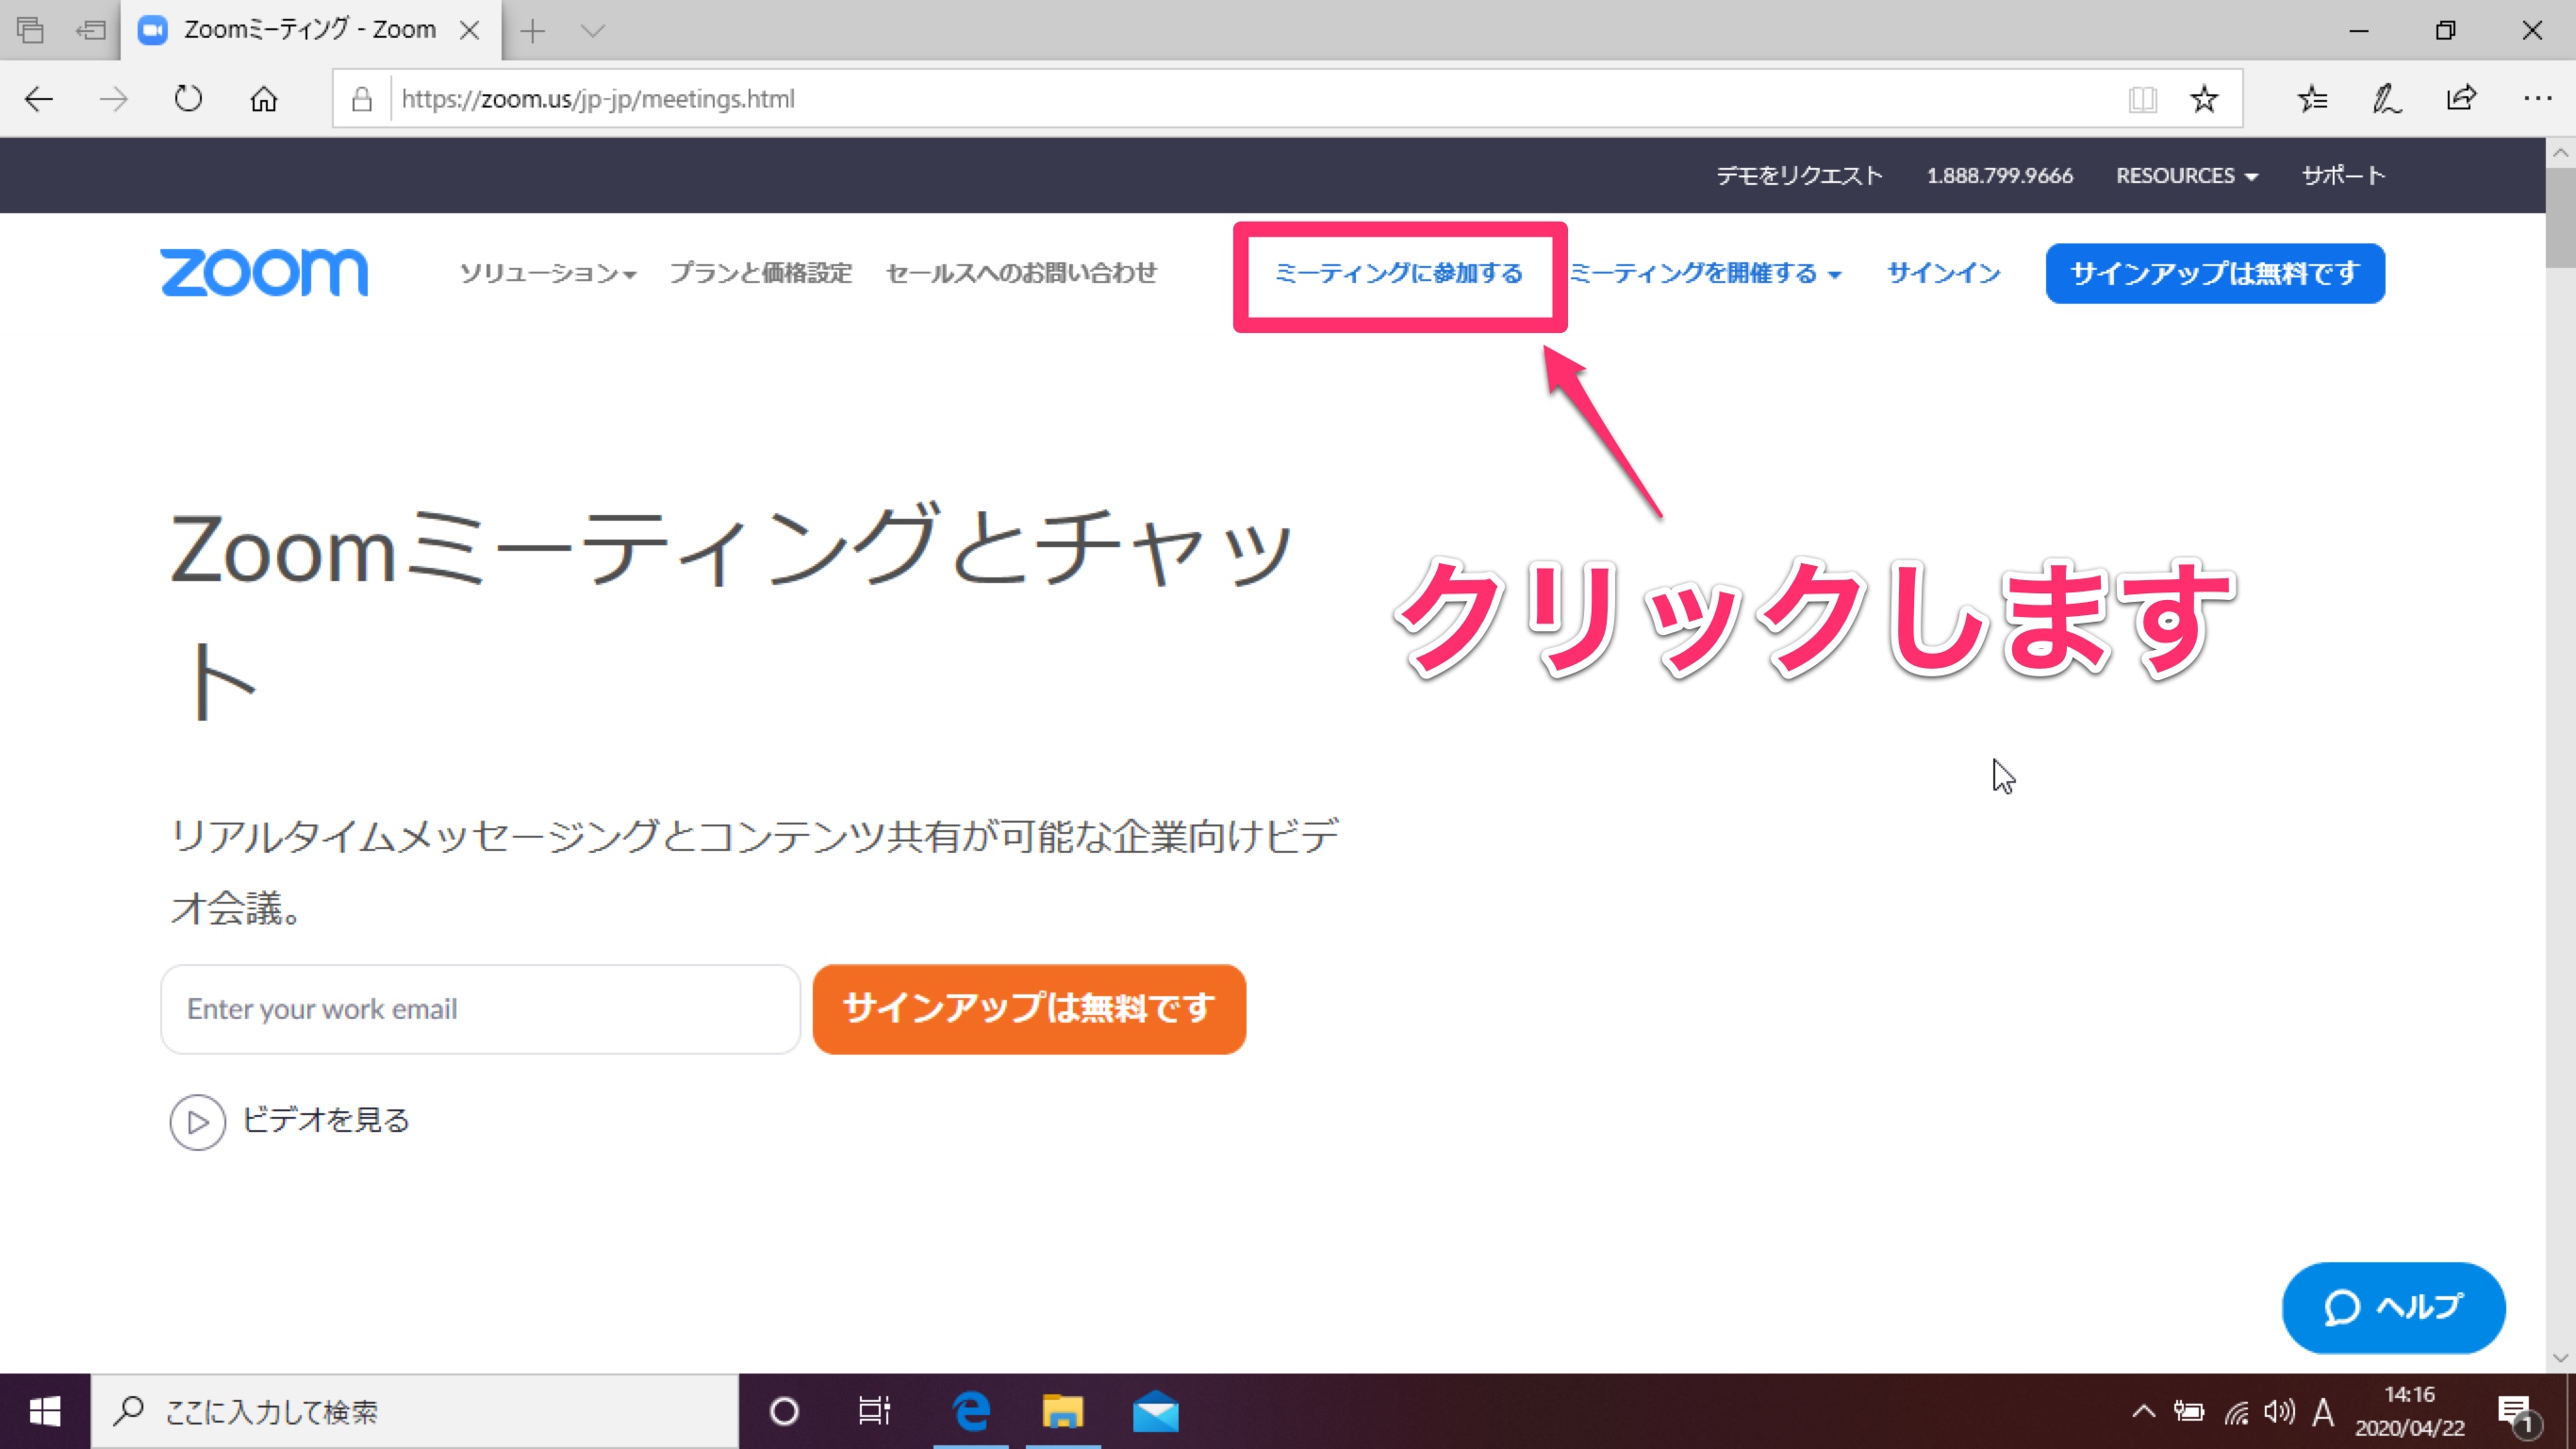Toggle the favorites star for this page
The height and width of the screenshot is (1449, 2576).
click(x=2204, y=98)
